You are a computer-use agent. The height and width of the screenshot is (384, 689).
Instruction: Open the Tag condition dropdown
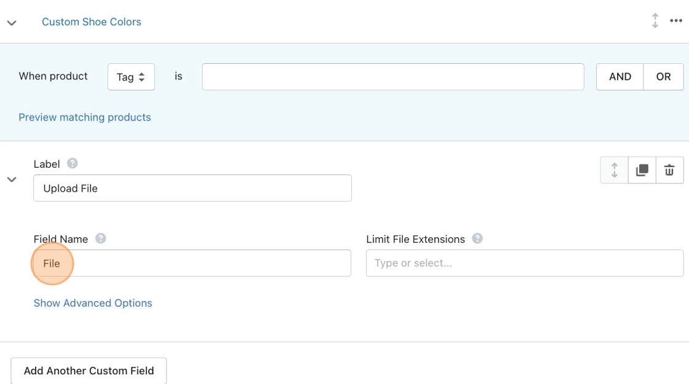coord(131,77)
